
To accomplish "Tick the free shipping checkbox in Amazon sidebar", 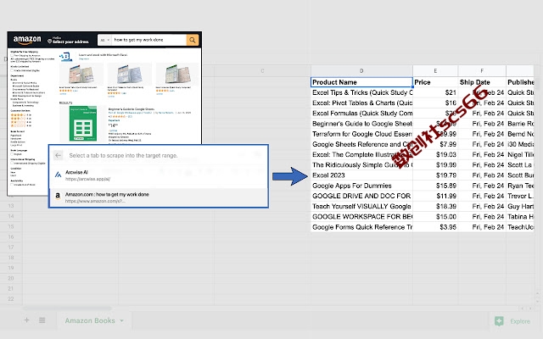I will coord(12,55).
